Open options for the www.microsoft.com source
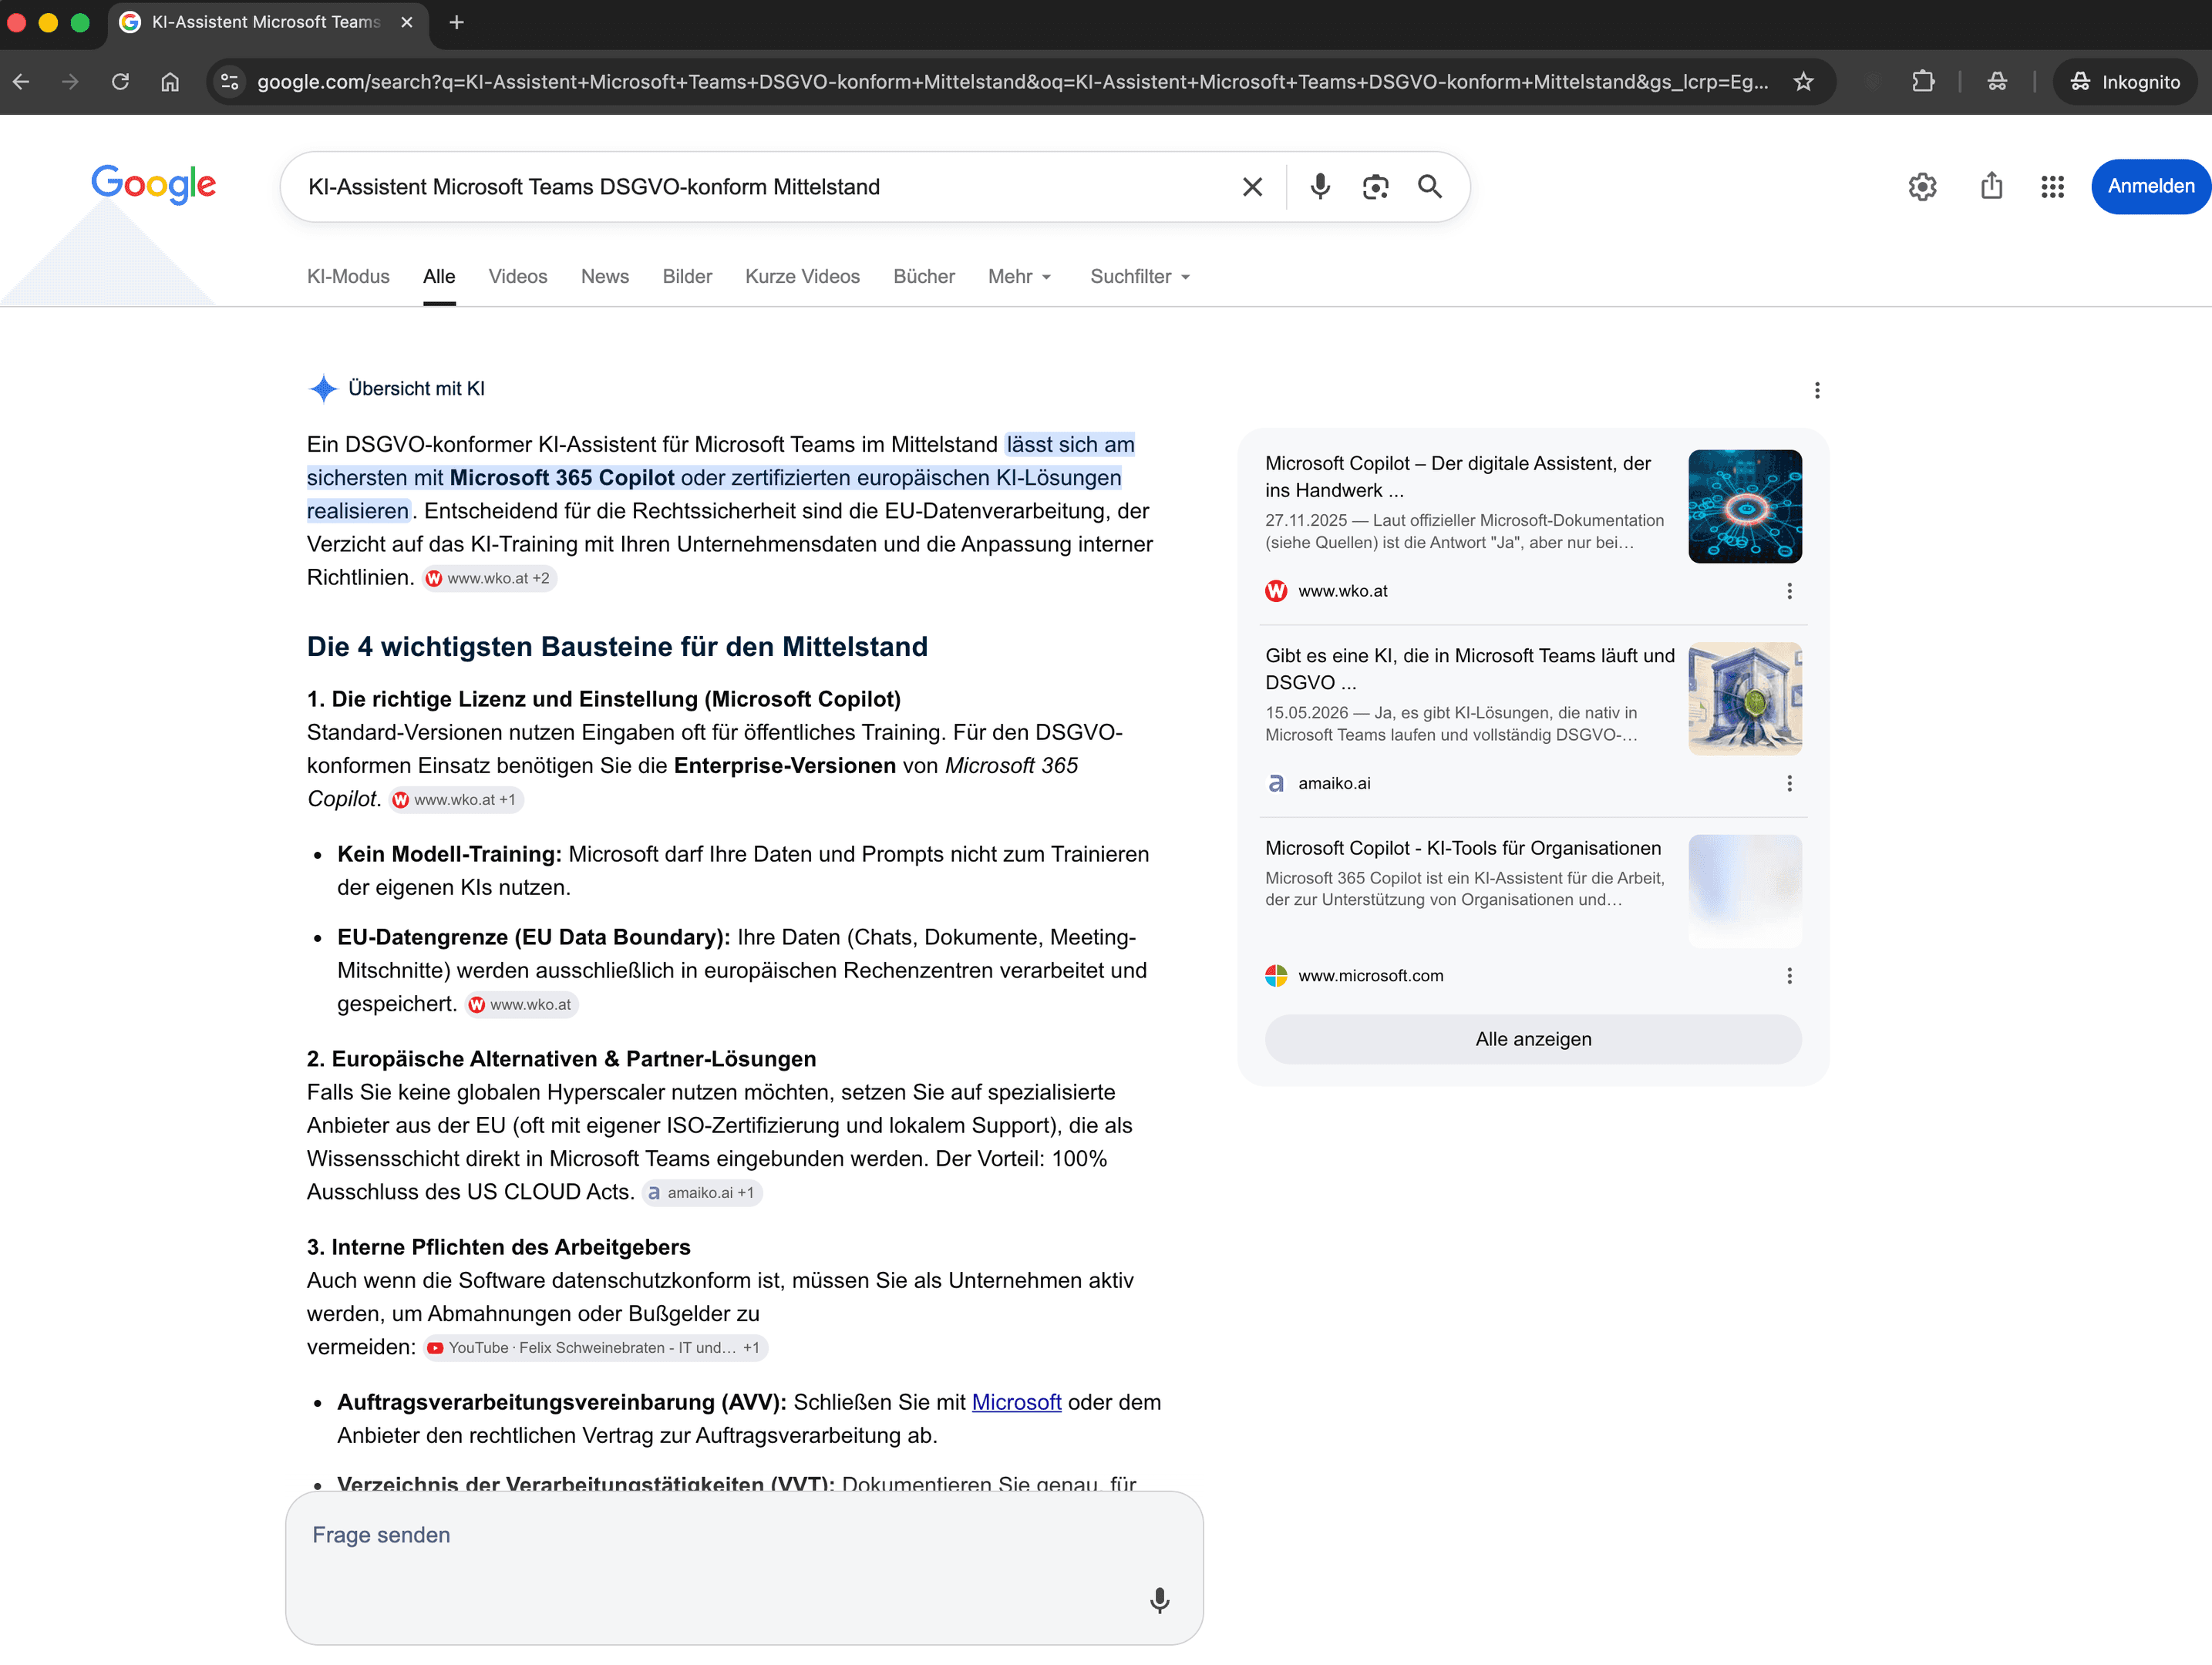 tap(1789, 976)
